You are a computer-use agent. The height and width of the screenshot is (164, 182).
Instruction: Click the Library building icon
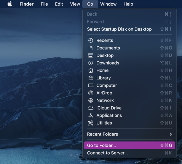click(x=90, y=78)
